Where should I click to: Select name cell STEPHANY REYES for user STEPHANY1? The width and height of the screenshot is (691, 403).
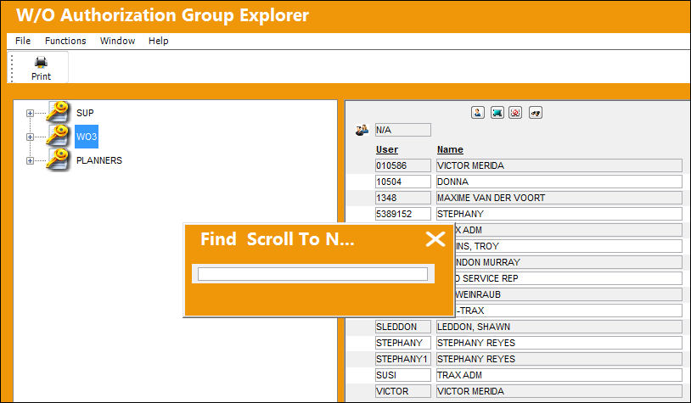pos(559,359)
